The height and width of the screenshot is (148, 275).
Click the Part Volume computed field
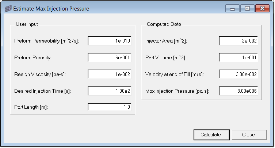pos(239,57)
